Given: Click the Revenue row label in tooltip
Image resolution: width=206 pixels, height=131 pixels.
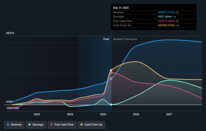Looking at the screenshot, I should 118,12.
